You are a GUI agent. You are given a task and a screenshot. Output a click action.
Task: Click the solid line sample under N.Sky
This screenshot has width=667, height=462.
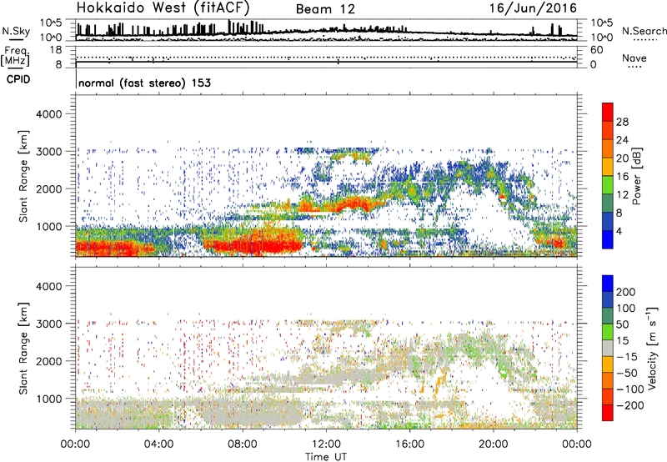[16, 40]
